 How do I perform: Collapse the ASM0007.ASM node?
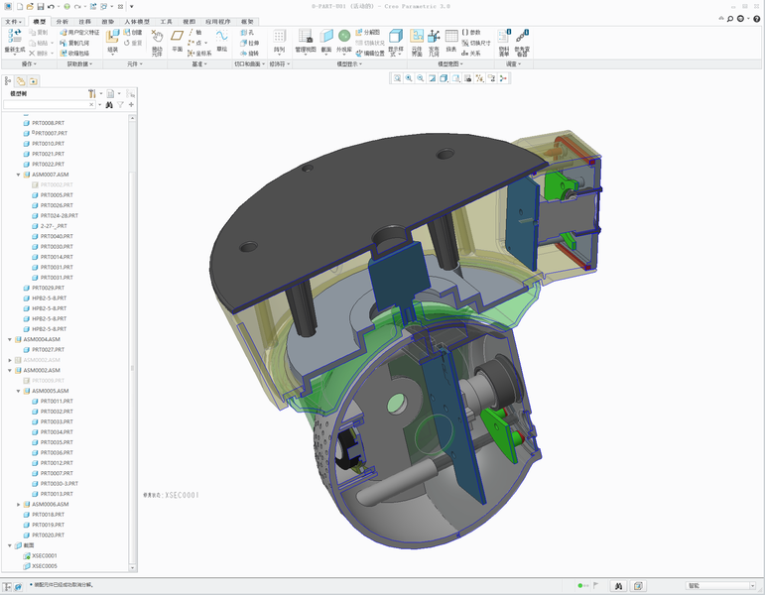(x=19, y=175)
